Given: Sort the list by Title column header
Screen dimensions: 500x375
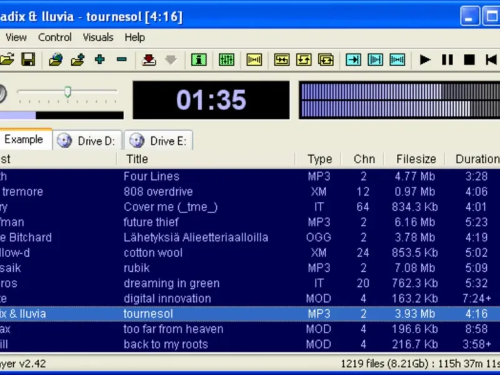Looking at the screenshot, I should click(137, 159).
